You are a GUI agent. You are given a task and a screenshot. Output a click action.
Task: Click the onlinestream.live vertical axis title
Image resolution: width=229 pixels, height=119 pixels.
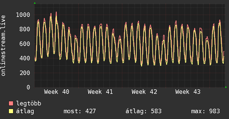click(3, 46)
